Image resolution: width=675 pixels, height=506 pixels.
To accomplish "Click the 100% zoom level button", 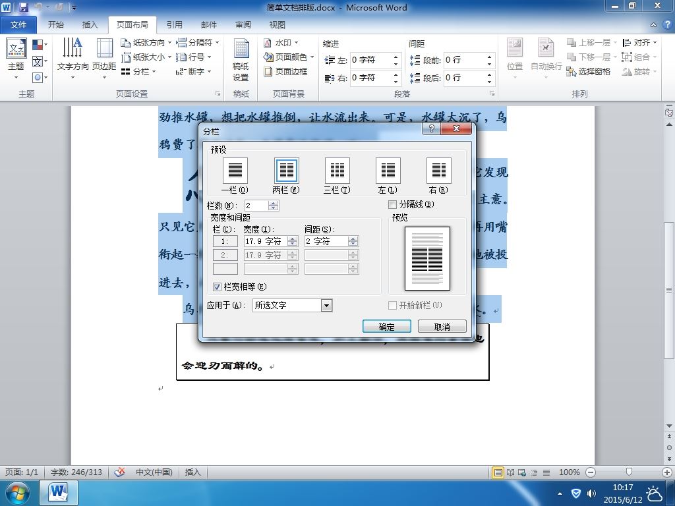I will tap(569, 472).
